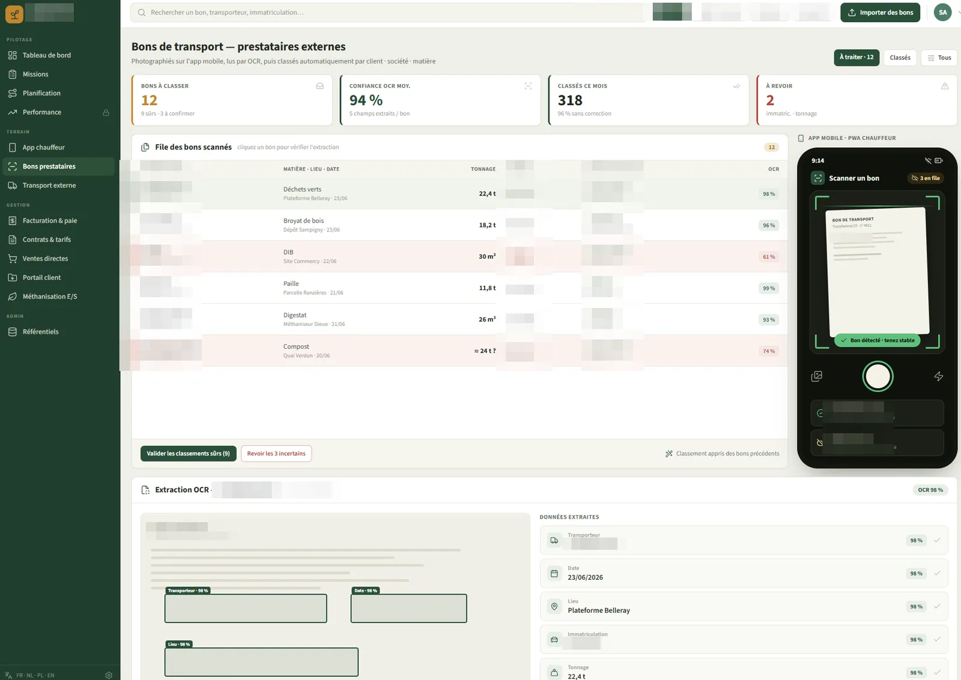961x680 pixels.
Task: Click the inbox icon on Bons à classer card
Action: 320,86
